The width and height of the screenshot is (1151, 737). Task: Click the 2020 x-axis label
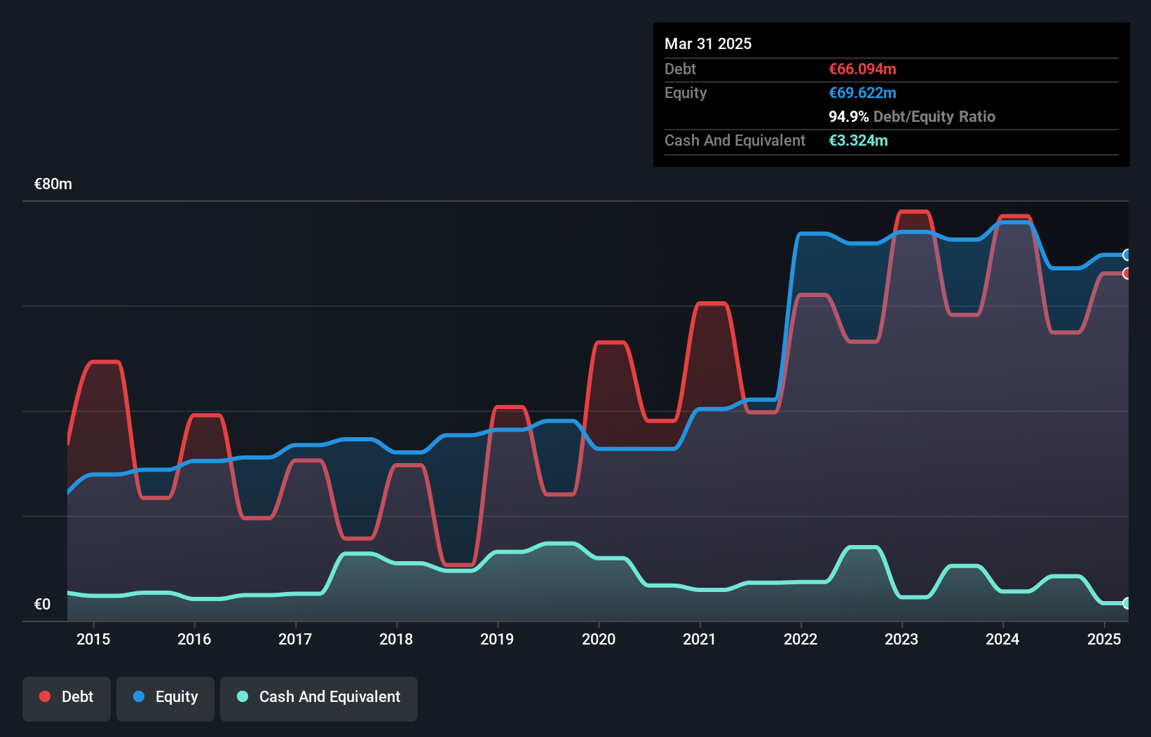(x=599, y=639)
